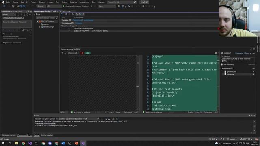
Task: Click ellipsis next to Changes section header
Action: [x=30, y=34]
